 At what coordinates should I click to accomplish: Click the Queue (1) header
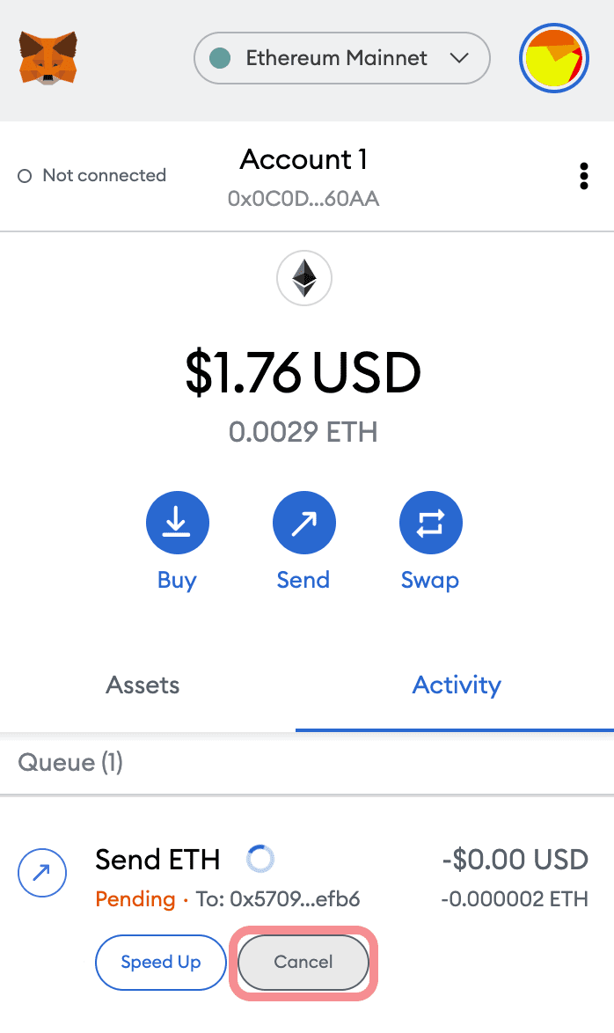[70, 762]
